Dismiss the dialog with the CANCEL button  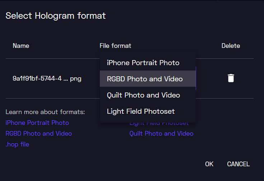(x=238, y=164)
